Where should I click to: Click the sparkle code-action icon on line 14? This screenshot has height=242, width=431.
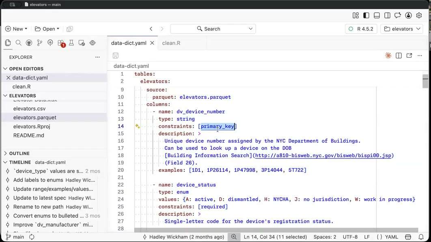pos(138,126)
